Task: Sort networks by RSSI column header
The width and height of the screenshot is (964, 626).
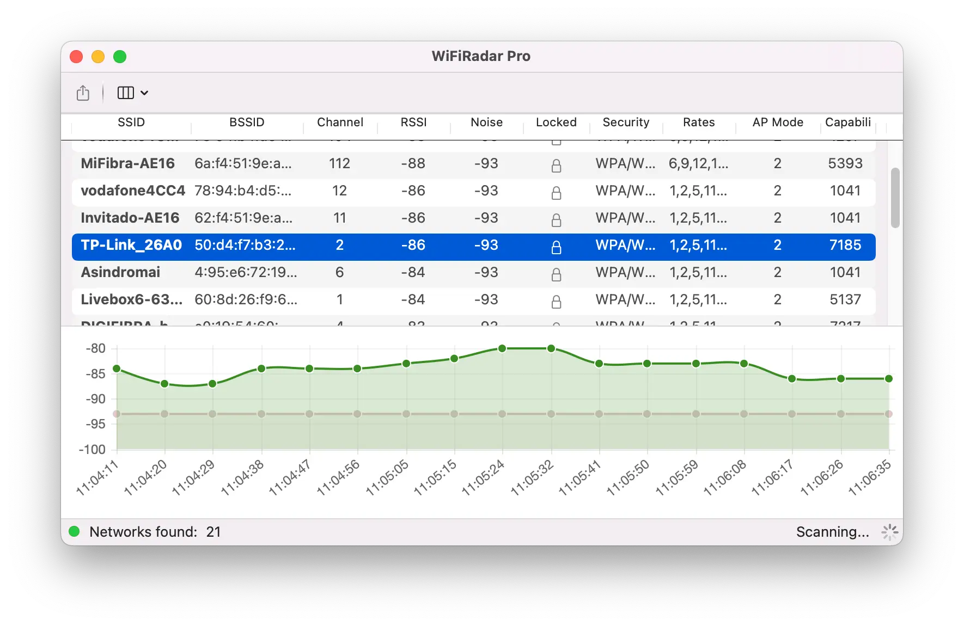Action: point(413,122)
